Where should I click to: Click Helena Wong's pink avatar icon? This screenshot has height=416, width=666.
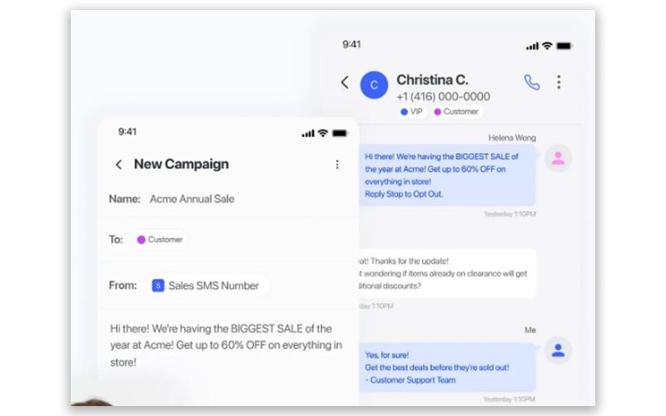pyautogui.click(x=558, y=158)
